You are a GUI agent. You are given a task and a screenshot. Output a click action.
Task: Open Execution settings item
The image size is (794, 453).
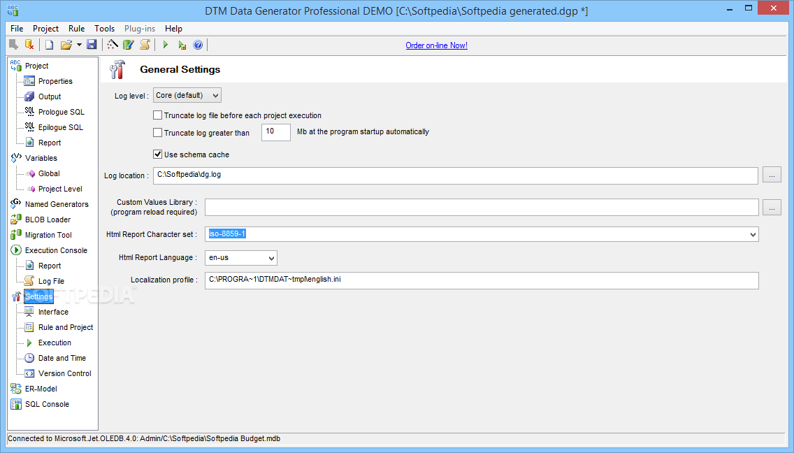pyautogui.click(x=55, y=343)
